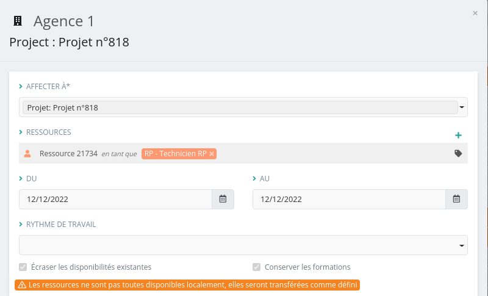Viewport: 488px width, 296px height.
Task: Click the Conserver les formations label
Action: coord(307,267)
